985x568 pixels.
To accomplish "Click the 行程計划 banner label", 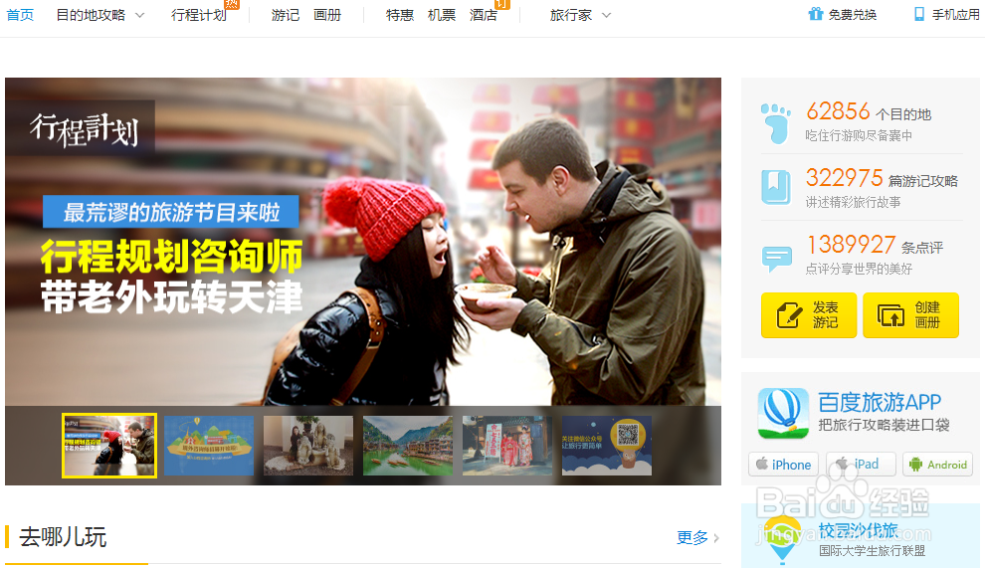I will click(84, 128).
